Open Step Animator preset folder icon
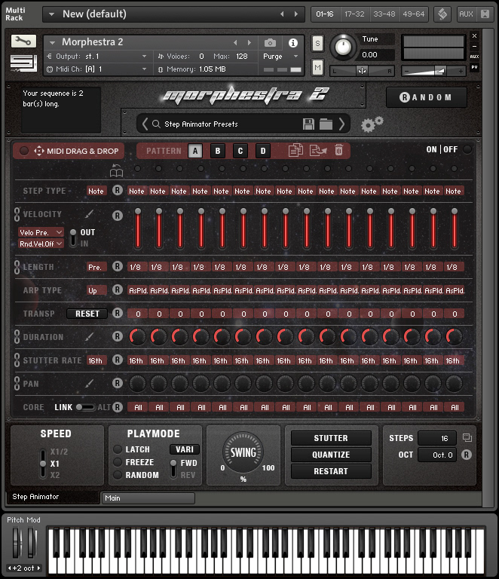 coord(326,124)
